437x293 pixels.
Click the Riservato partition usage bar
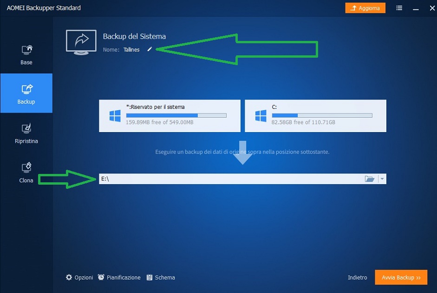click(x=176, y=115)
